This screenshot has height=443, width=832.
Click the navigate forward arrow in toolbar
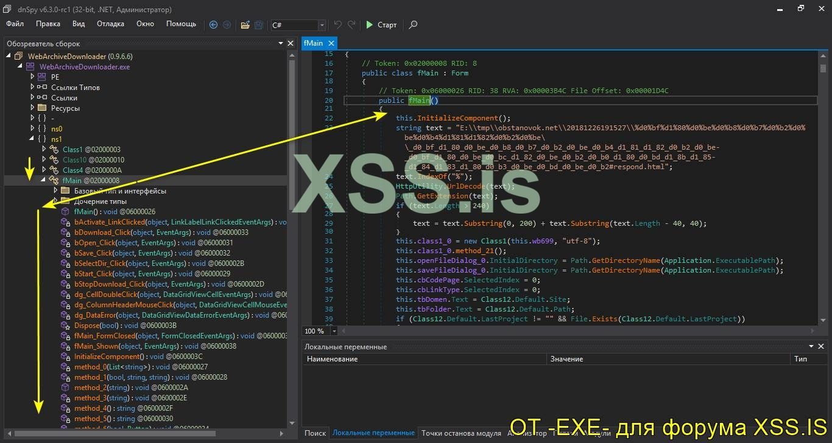pos(227,25)
